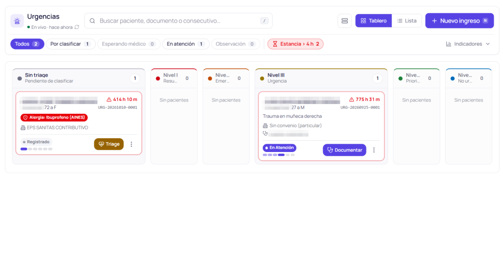
Task: Click the Registrado status badge
Action: pos(36,142)
